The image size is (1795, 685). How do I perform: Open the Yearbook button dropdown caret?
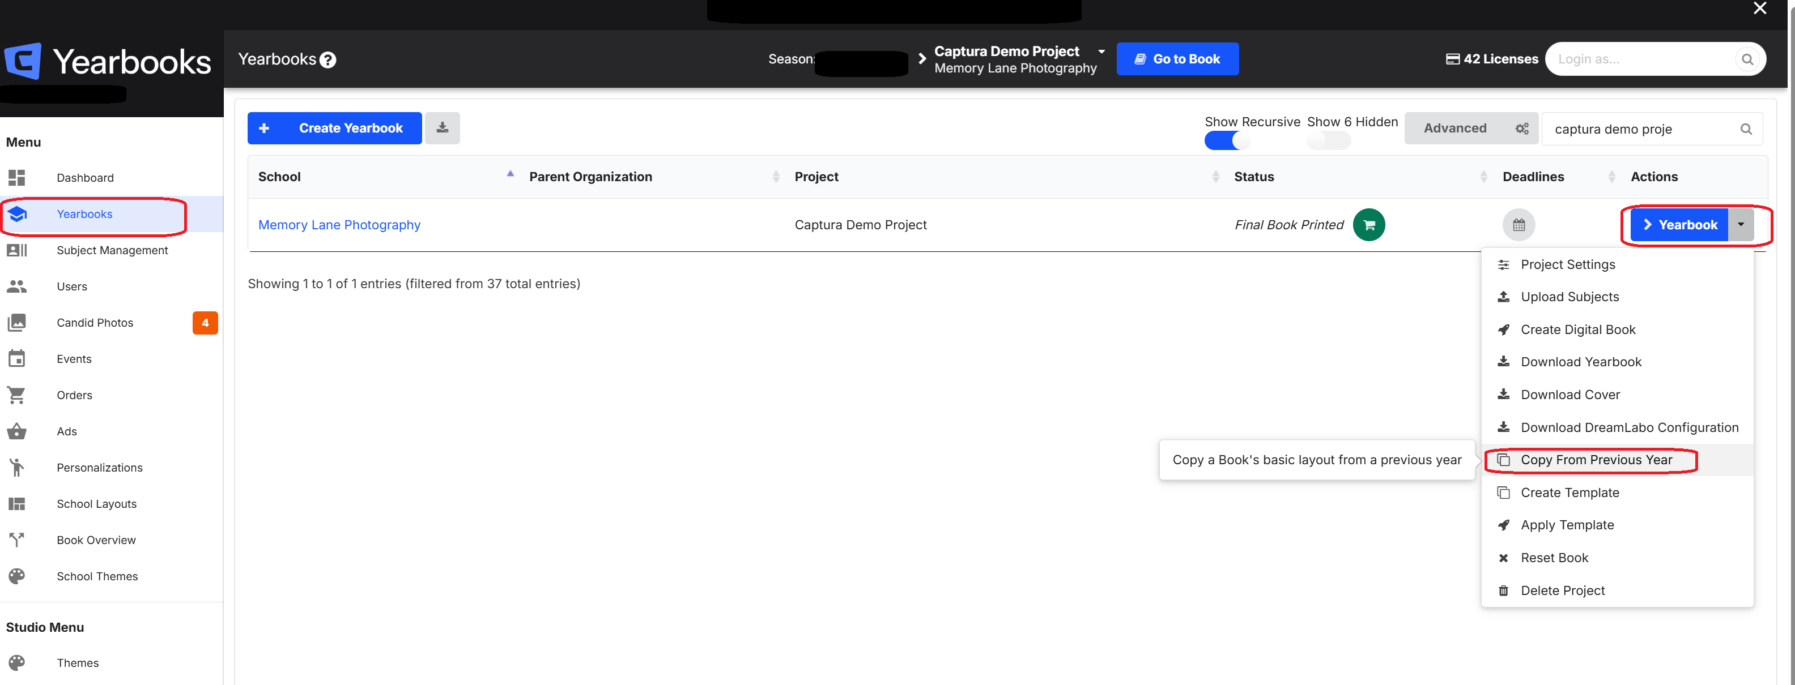(1741, 224)
